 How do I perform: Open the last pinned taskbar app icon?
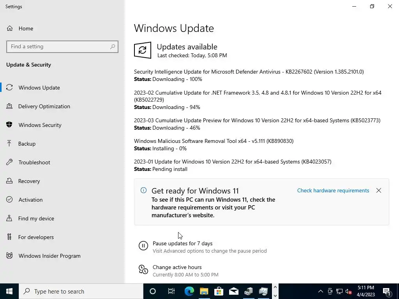pyautogui.click(x=263, y=291)
